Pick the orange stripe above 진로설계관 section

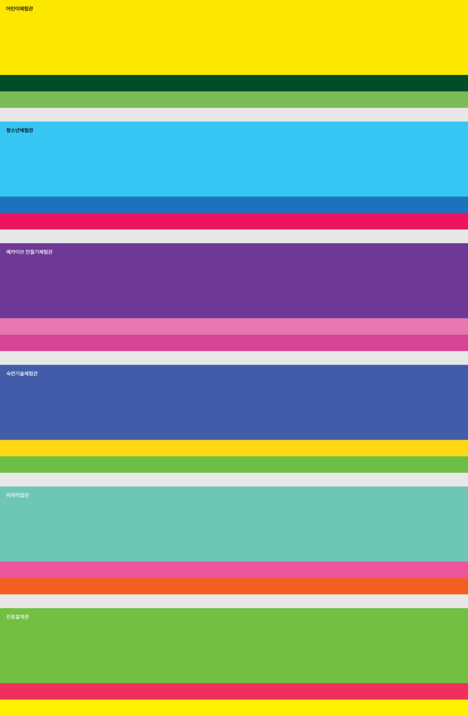[234, 586]
